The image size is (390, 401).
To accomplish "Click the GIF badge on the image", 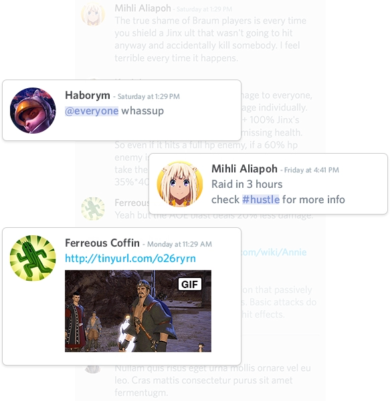I will (x=189, y=284).
